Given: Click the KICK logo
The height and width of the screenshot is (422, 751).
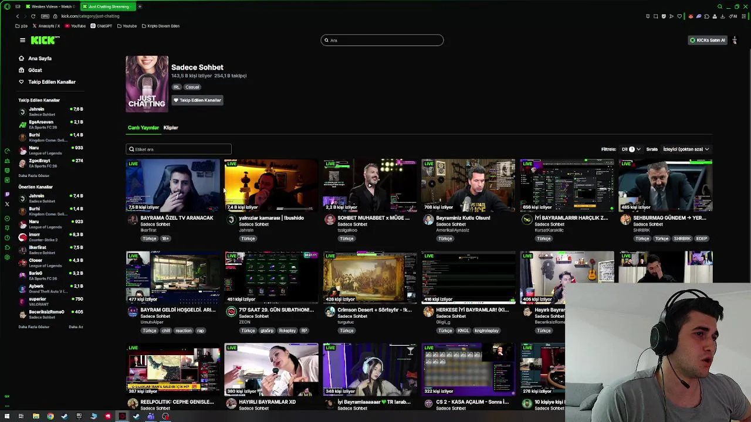Looking at the screenshot, I should point(45,40).
